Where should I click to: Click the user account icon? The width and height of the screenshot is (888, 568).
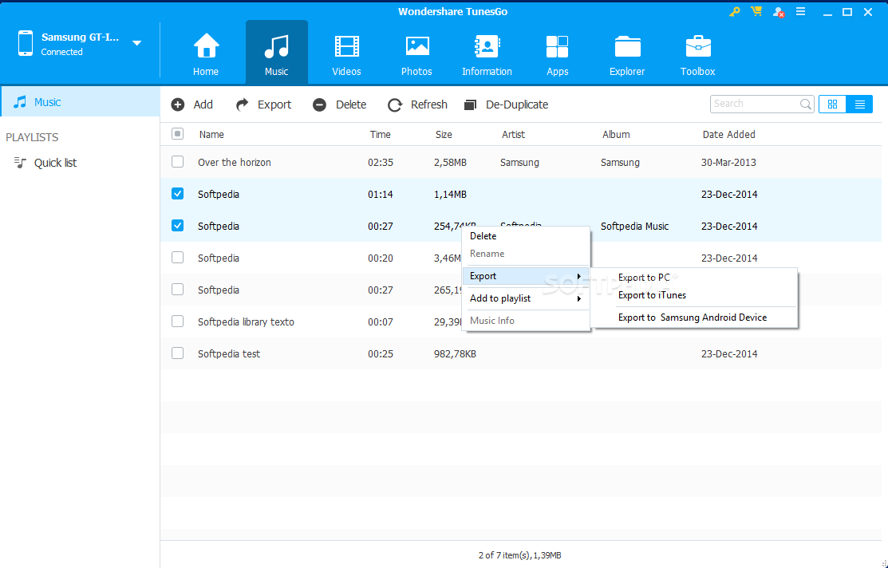pyautogui.click(x=778, y=12)
